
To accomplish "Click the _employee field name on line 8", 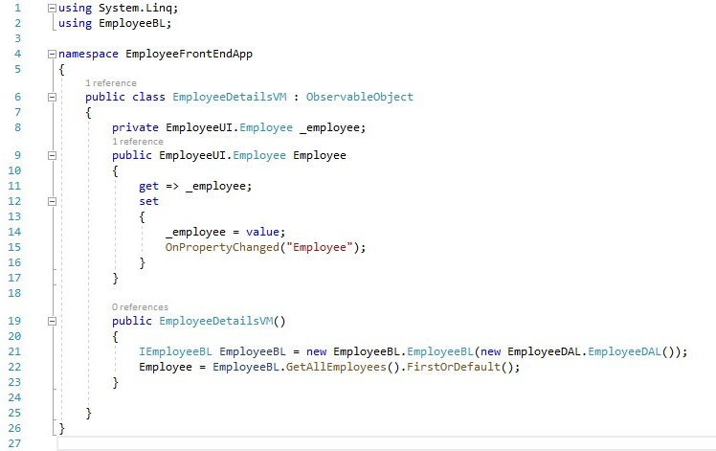I will [x=329, y=127].
